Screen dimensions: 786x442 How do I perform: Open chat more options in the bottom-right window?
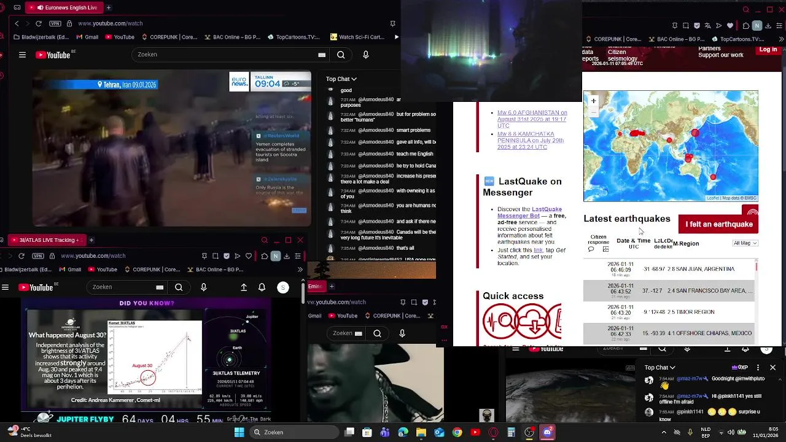click(x=758, y=367)
